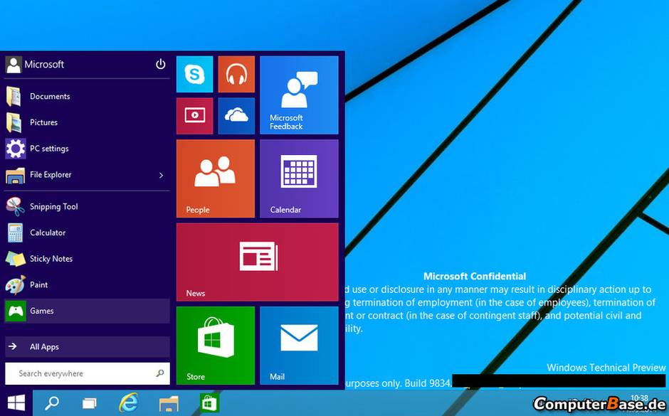Open taskbar Search magnifier
Image resolution: width=669 pixels, height=416 pixels.
pos(52,402)
